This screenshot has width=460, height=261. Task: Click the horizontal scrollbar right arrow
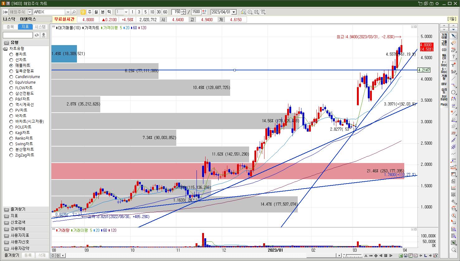tap(339, 256)
